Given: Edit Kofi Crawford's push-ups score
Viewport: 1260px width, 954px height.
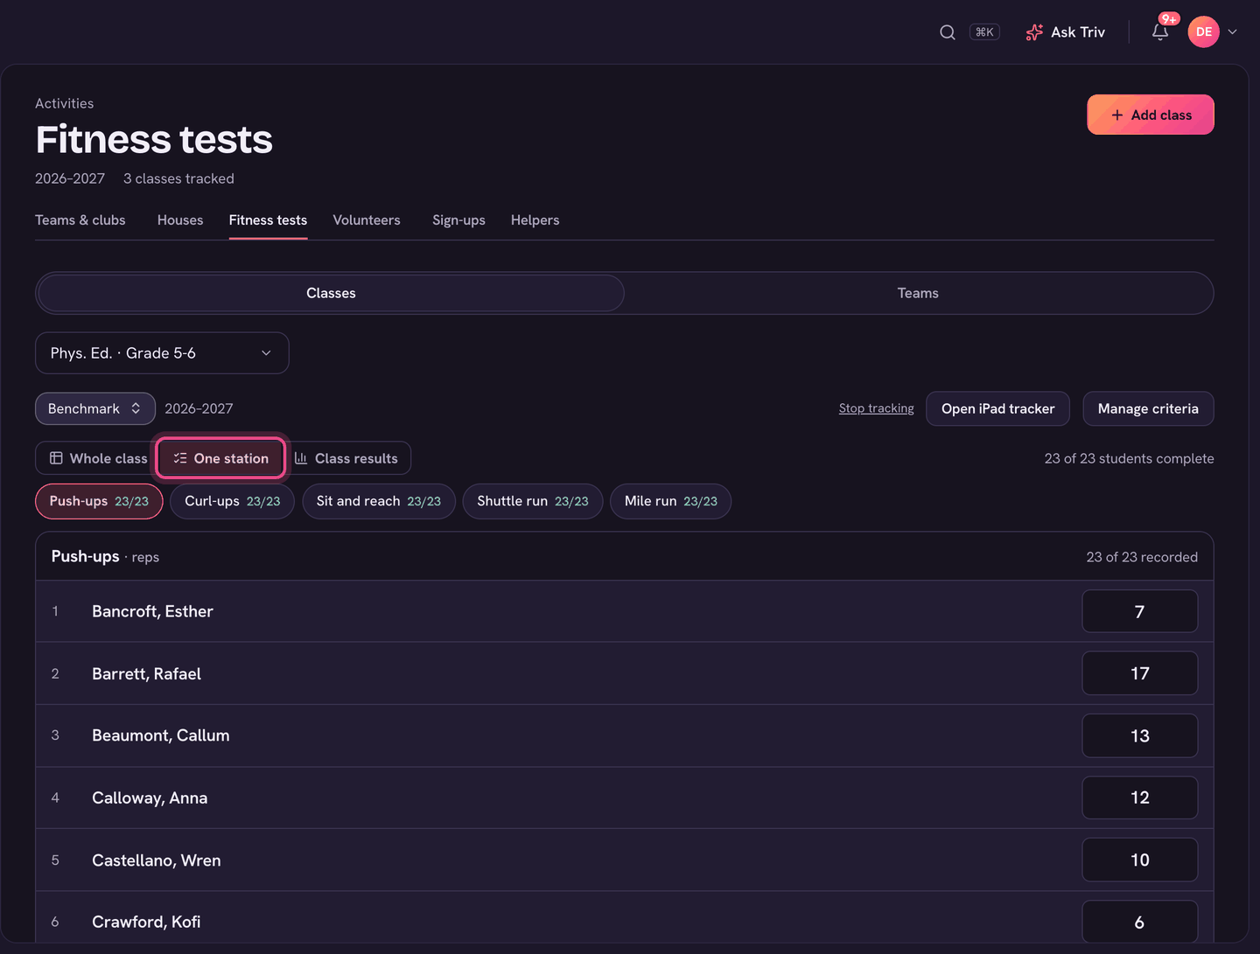Looking at the screenshot, I should tap(1139, 922).
